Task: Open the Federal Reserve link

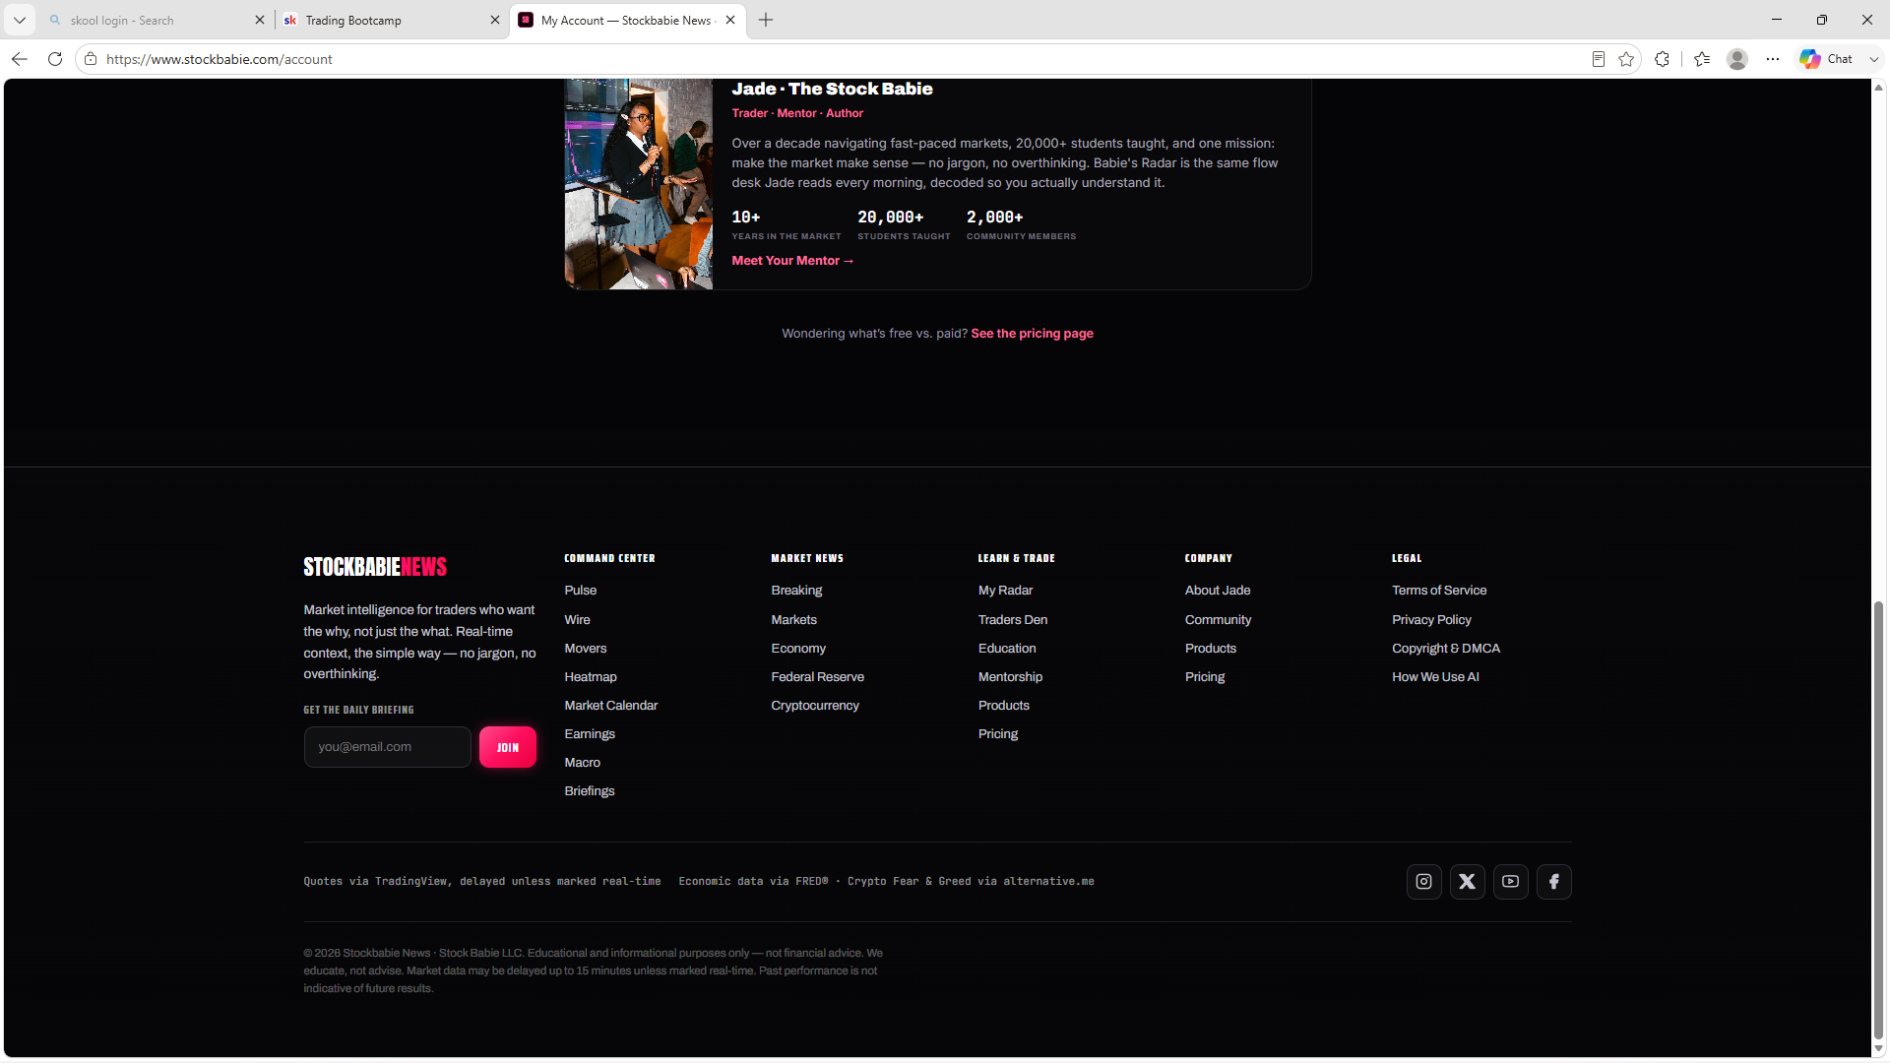Action: click(x=818, y=677)
